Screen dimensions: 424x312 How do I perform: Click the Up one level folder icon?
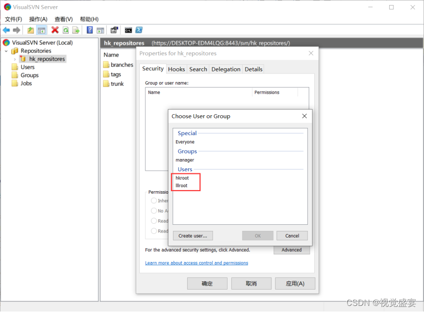(31, 30)
